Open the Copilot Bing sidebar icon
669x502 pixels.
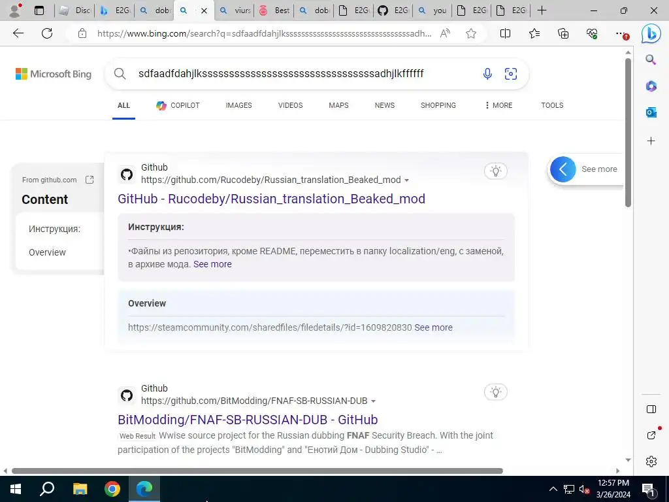651,33
